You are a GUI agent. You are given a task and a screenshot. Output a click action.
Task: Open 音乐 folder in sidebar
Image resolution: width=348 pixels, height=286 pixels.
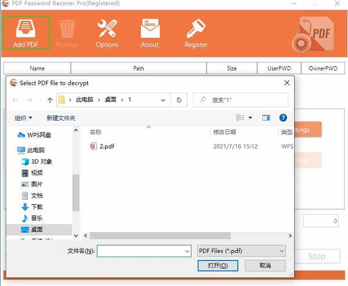(x=32, y=218)
